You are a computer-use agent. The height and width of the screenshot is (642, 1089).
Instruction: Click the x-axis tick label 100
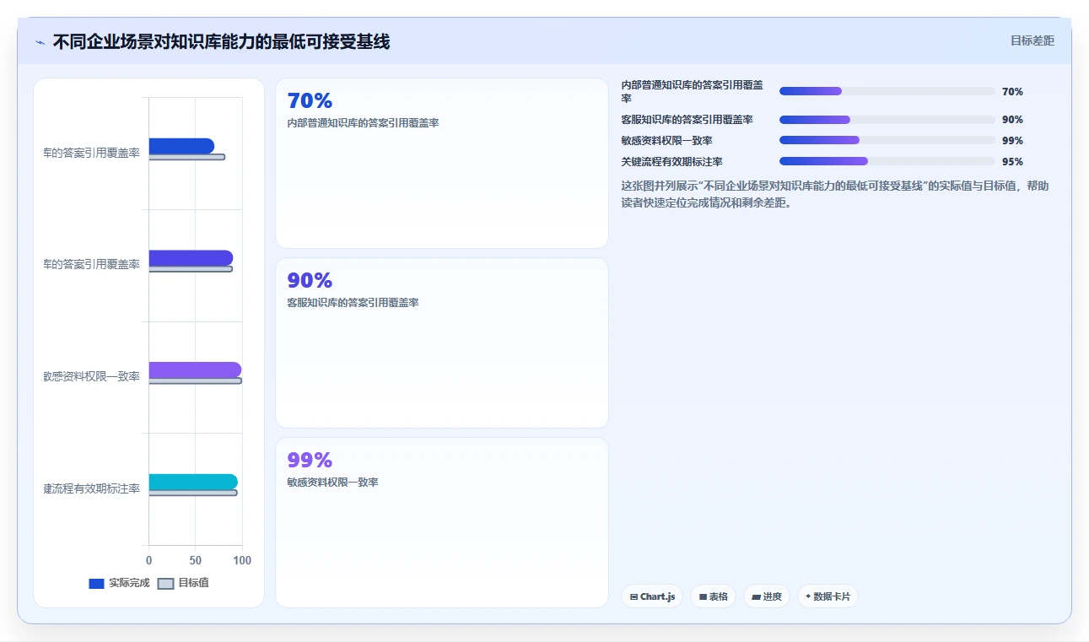coord(242,561)
